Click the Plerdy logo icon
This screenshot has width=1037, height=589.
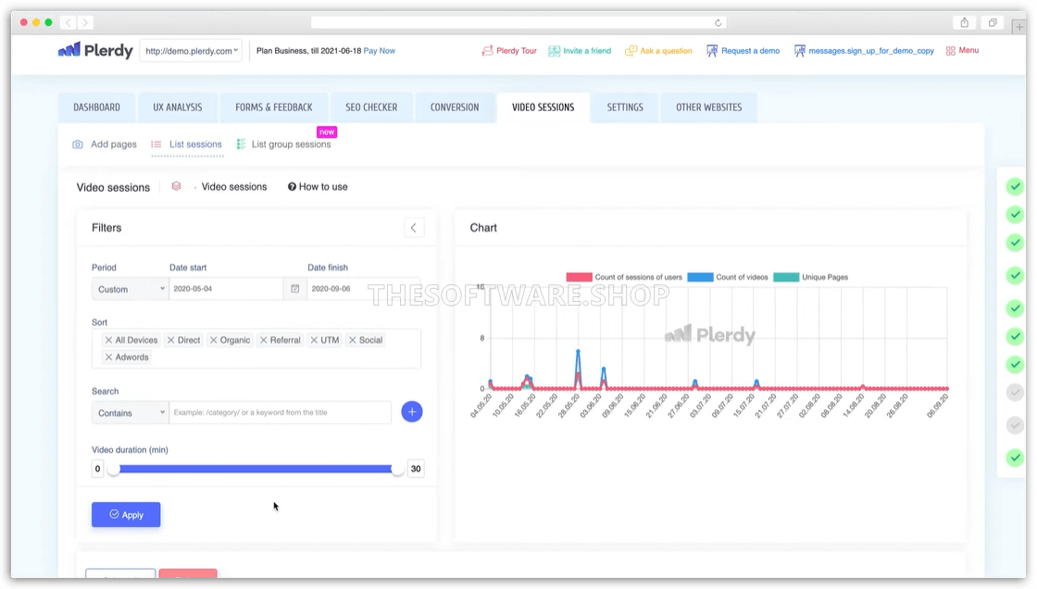tap(69, 51)
